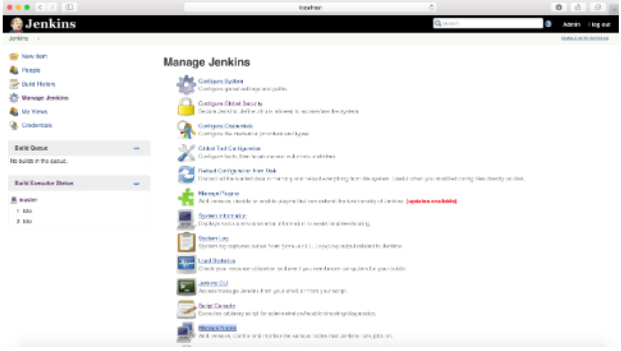Open the Global Tool Configuration link
The height and width of the screenshot is (351, 621).
(x=229, y=148)
